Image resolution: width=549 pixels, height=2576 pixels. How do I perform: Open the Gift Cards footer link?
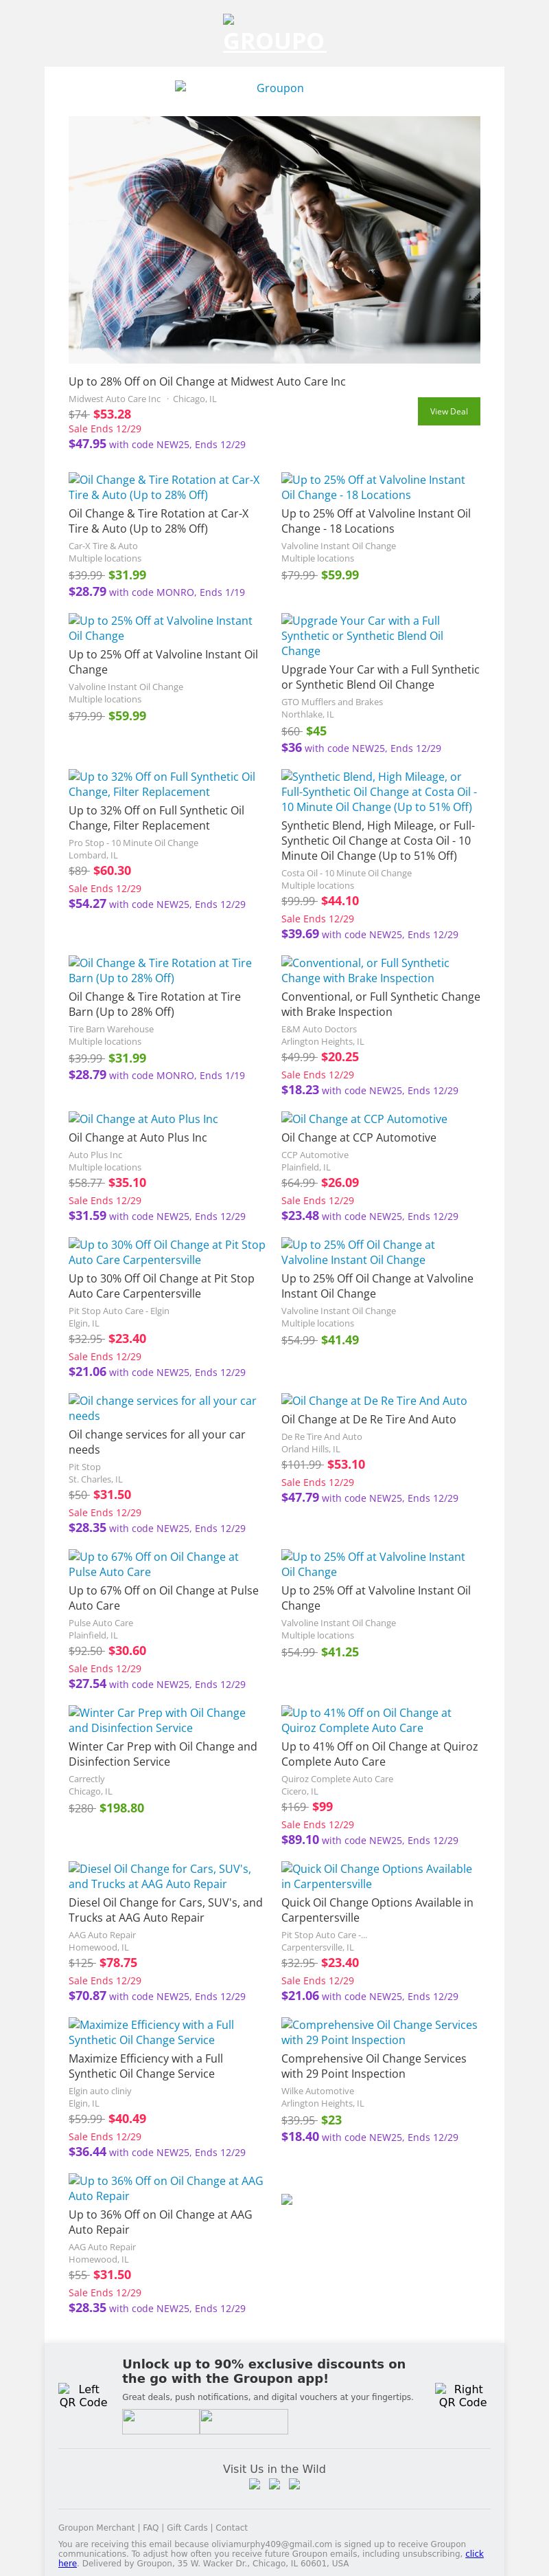click(187, 2527)
